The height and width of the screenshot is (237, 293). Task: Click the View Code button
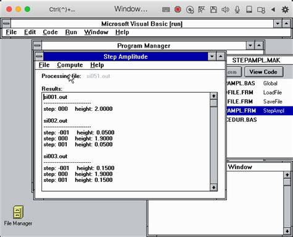[x=263, y=72]
